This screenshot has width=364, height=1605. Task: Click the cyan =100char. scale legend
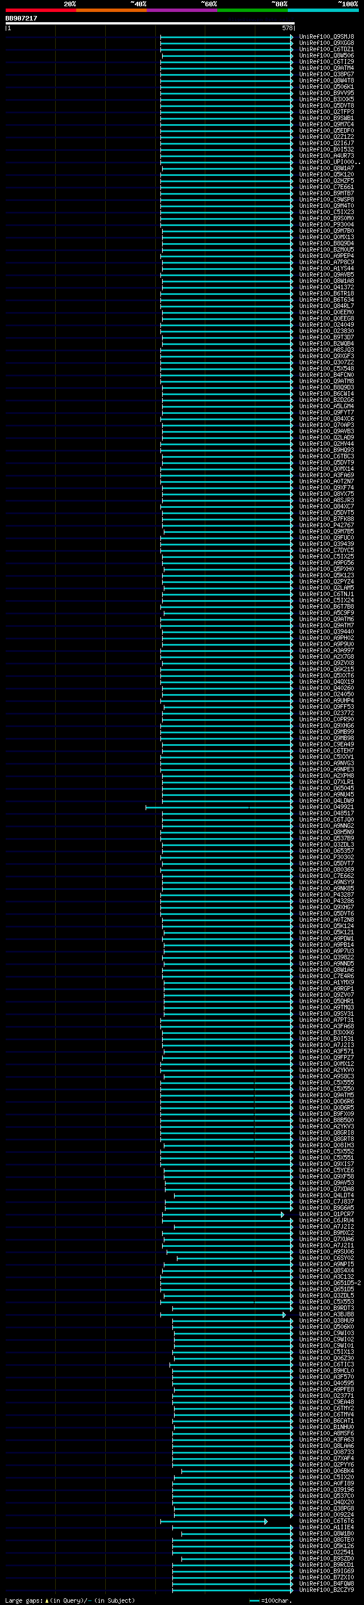(270, 1600)
